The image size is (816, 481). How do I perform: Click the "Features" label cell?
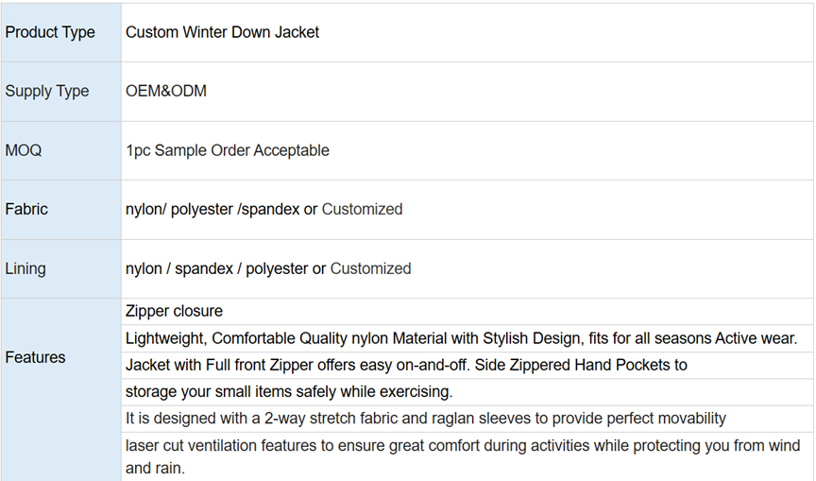click(x=35, y=357)
